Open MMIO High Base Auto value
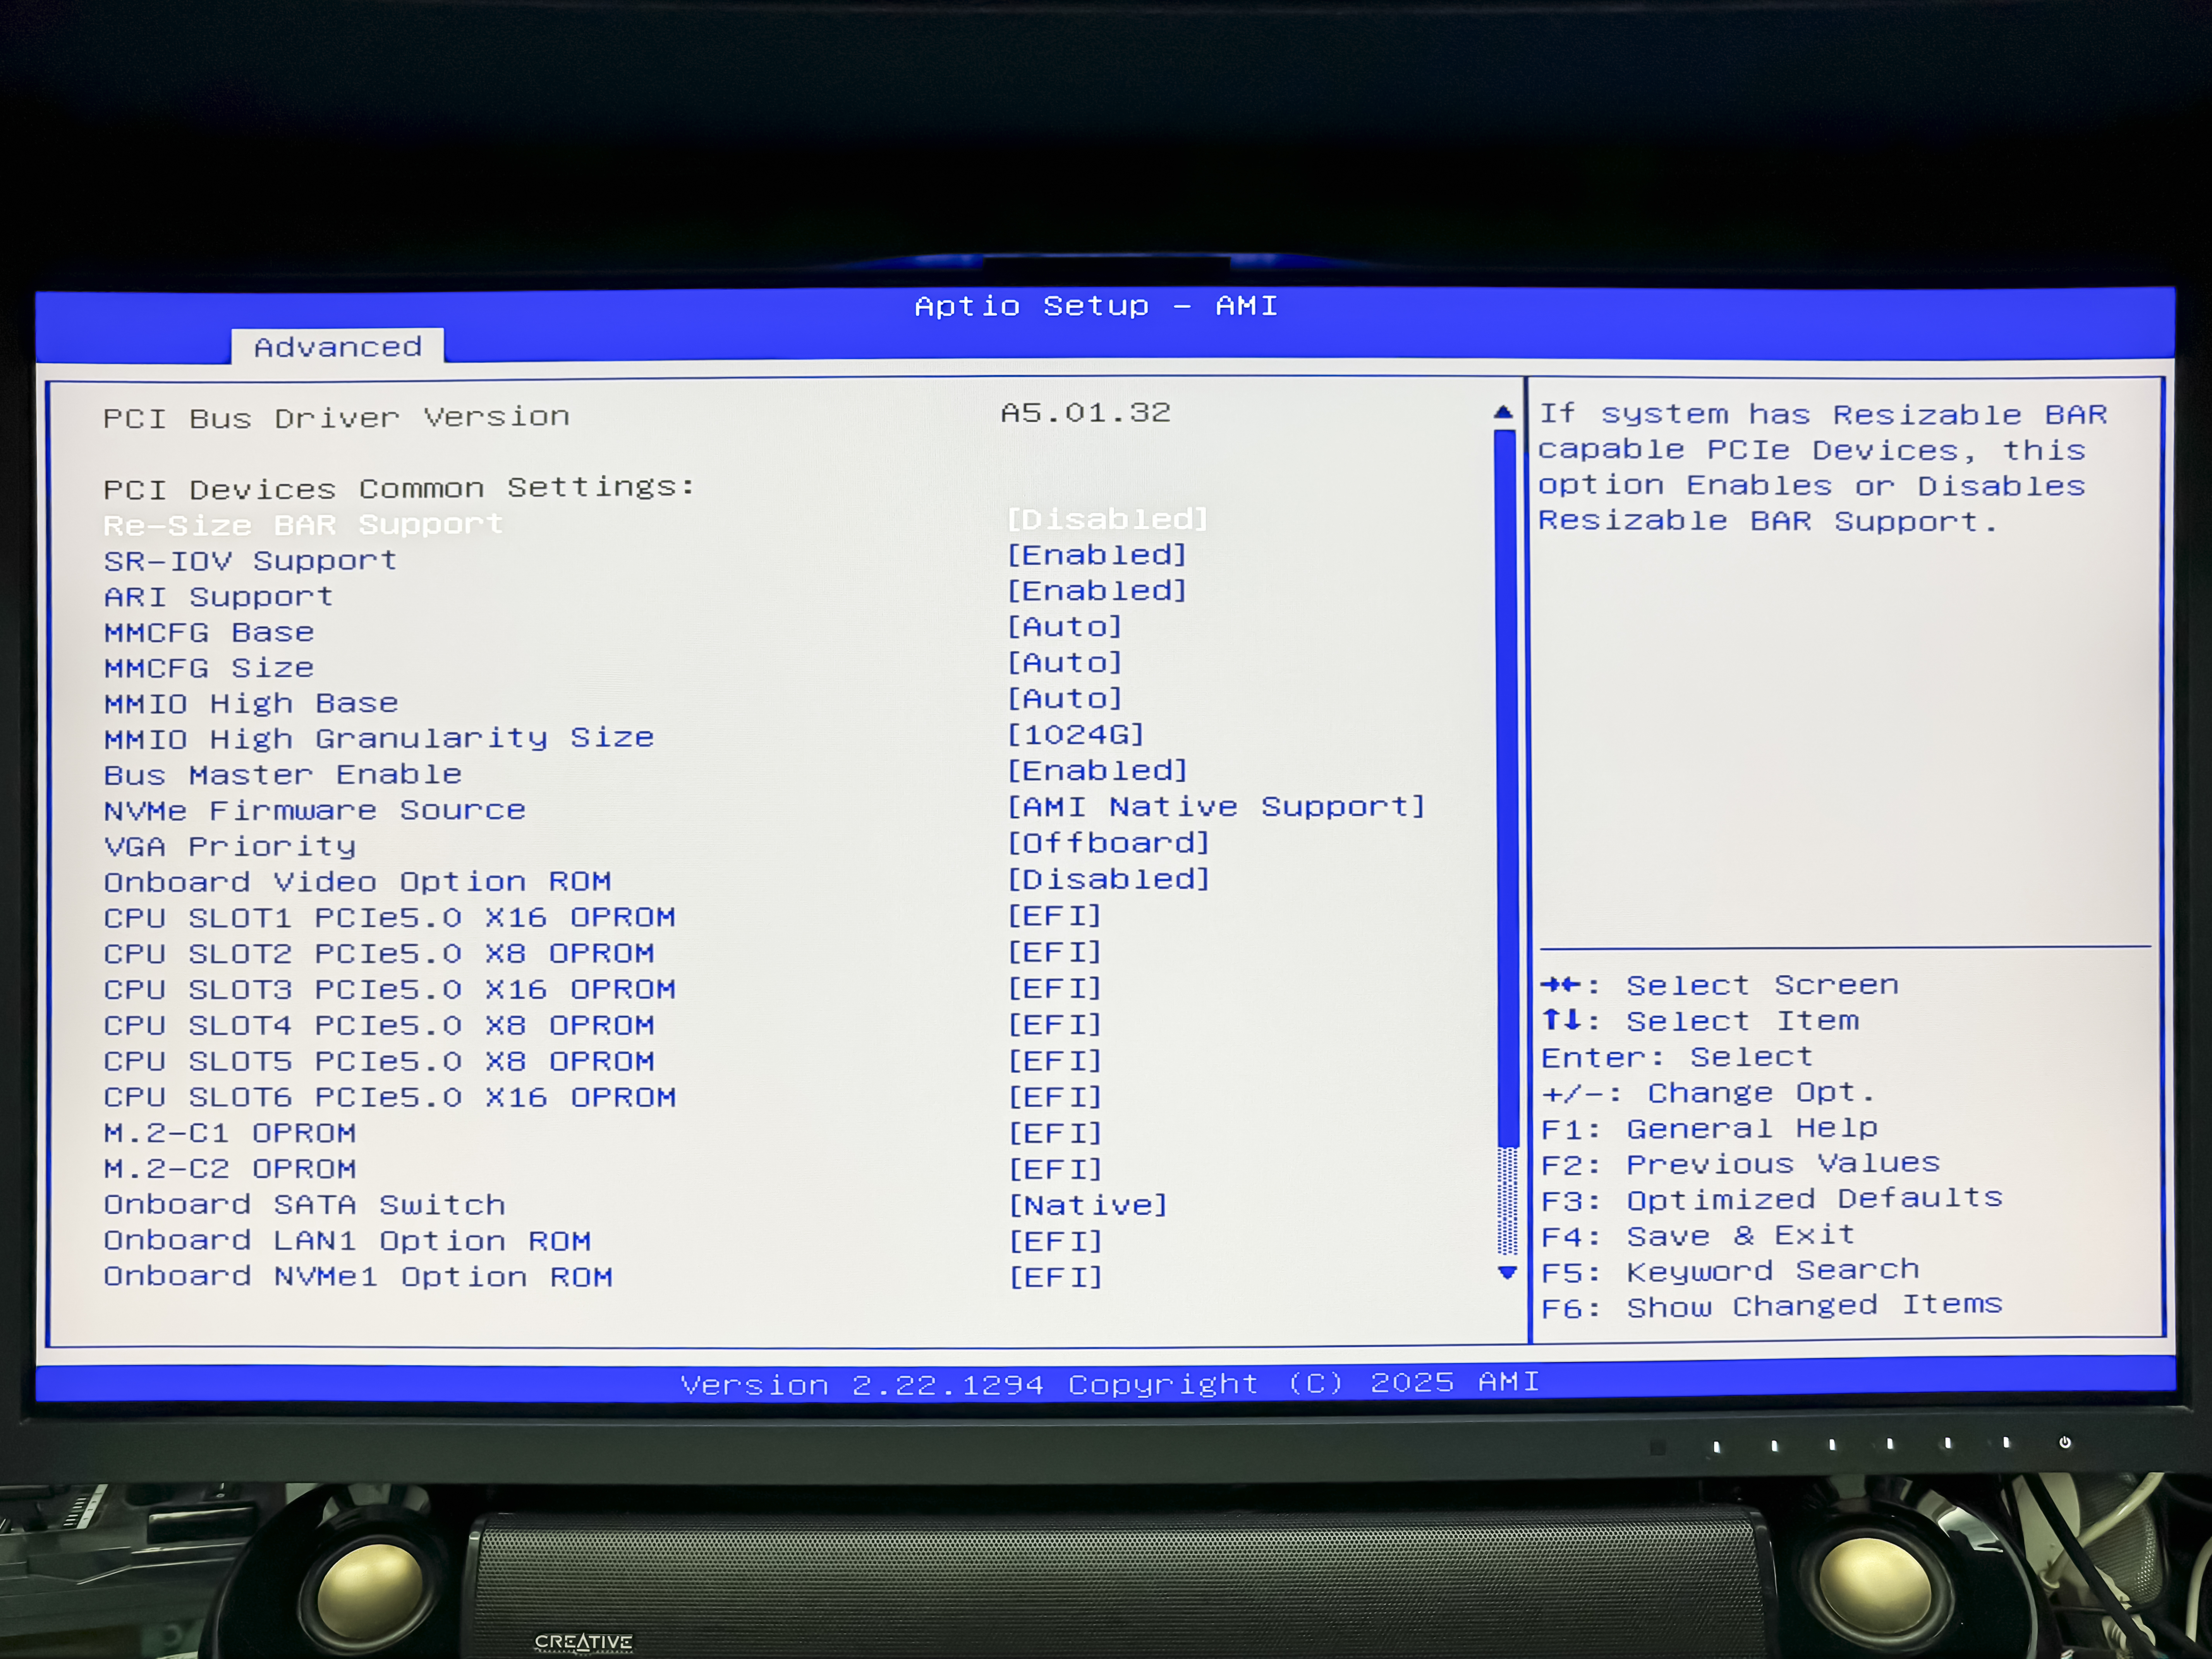 1064,699
